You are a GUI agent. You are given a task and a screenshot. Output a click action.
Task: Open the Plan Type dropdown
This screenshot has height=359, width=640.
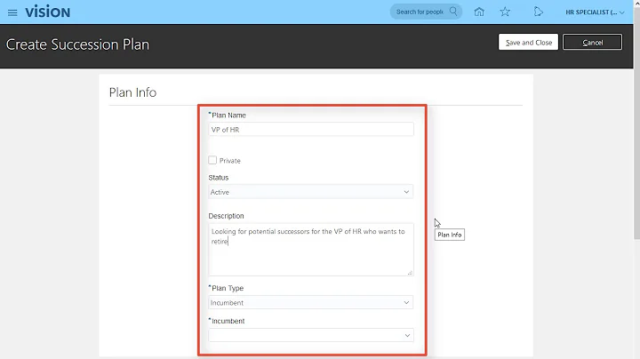tap(310, 302)
